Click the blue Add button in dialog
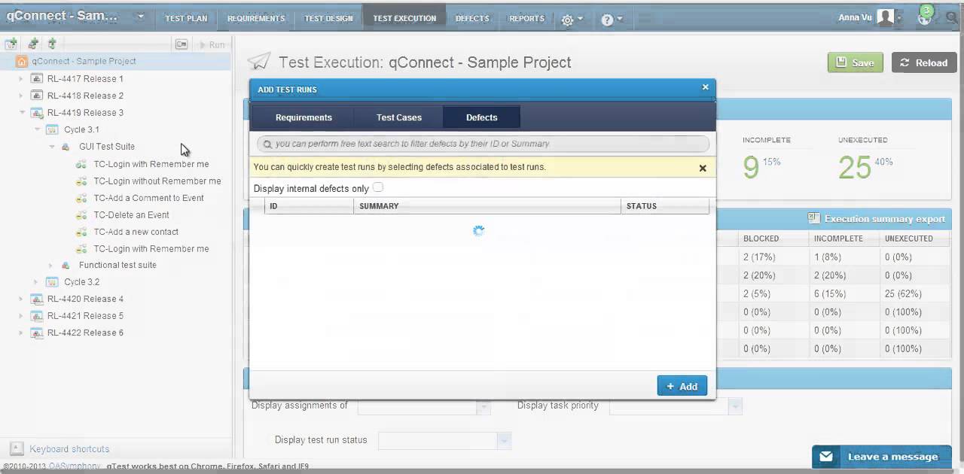The height and width of the screenshot is (474, 964). [x=682, y=386]
